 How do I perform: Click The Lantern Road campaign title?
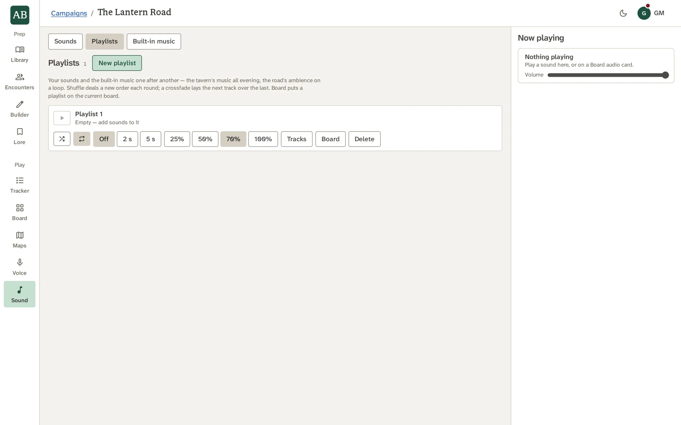(134, 12)
